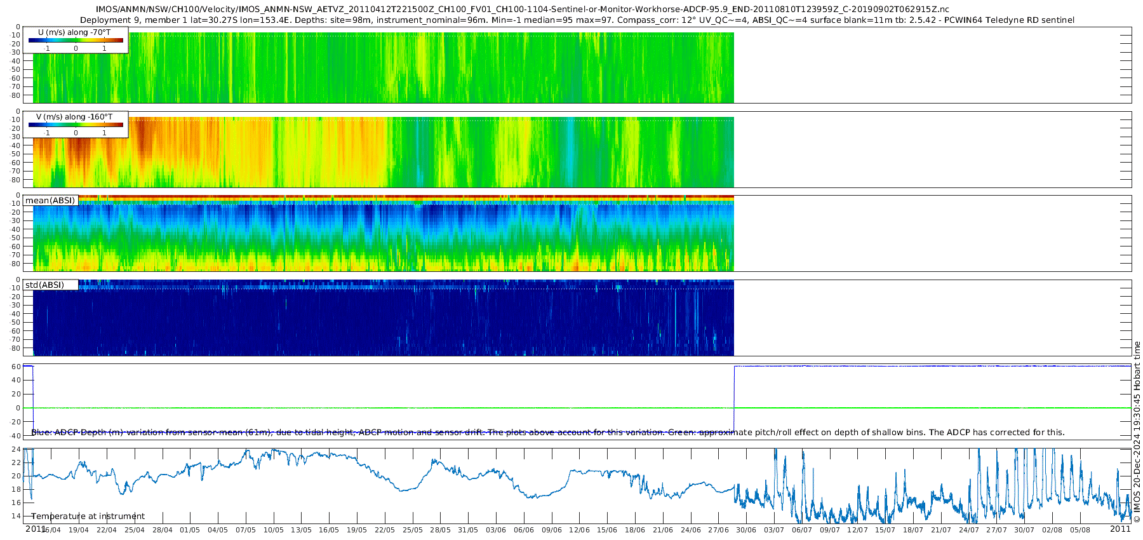Select the 12/06 date tick label
Image resolution: width=1143 pixels, height=540 pixels.
[x=579, y=530]
